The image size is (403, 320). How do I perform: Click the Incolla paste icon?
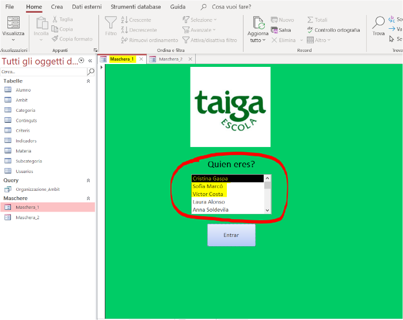tap(41, 22)
